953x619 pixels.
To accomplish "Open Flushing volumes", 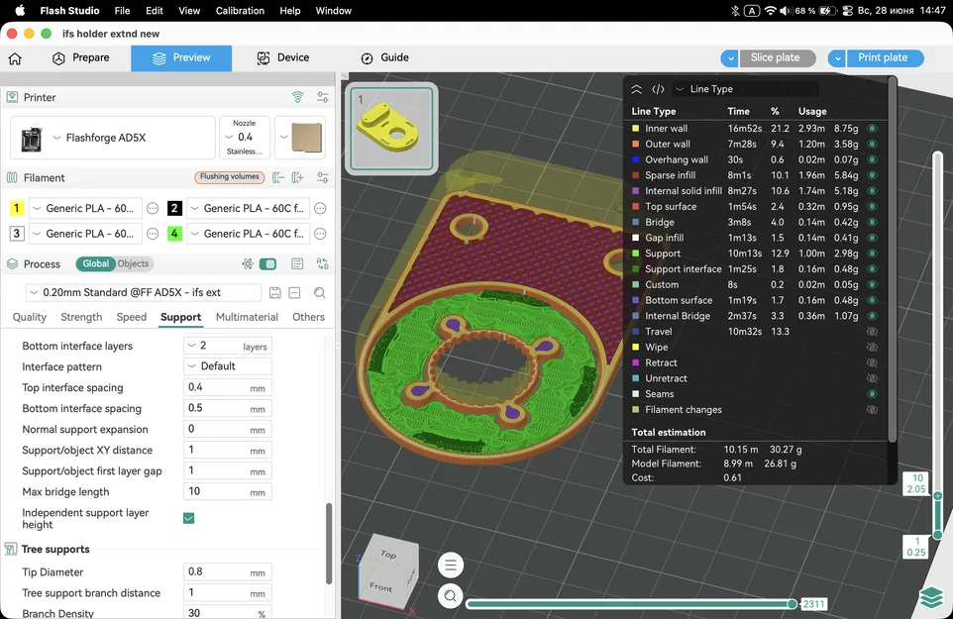I will click(x=230, y=176).
